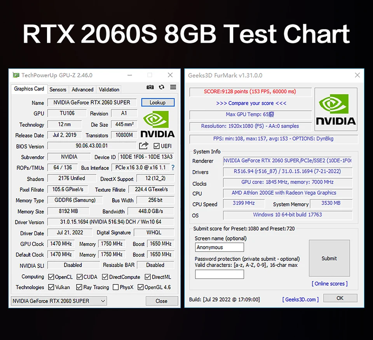Viewport: 373px width, 340px height.
Task: Take a screenshot with GPU-Z camera icon
Action: point(150,87)
